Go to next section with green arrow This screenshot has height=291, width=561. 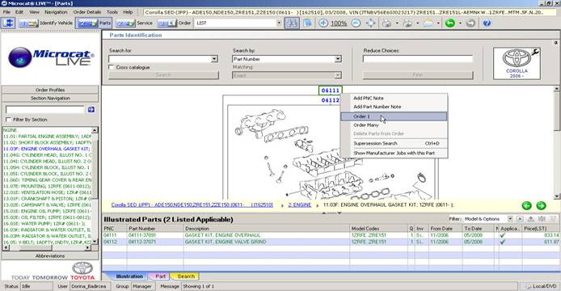[541, 205]
